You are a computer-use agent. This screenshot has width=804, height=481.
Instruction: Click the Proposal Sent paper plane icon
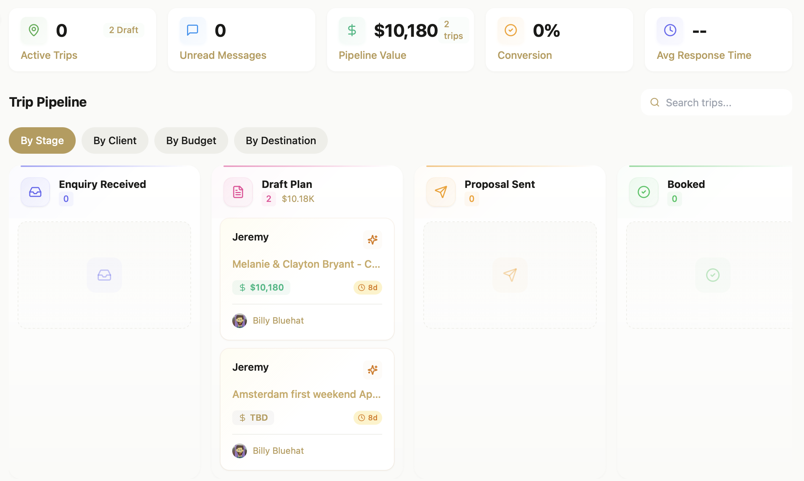(x=441, y=192)
